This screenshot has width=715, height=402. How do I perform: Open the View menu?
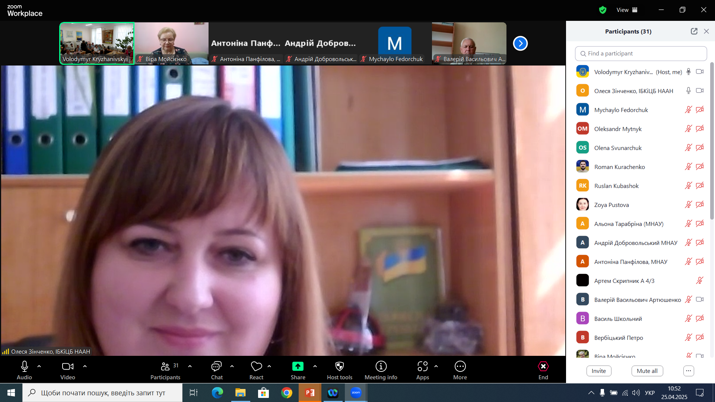click(x=627, y=10)
